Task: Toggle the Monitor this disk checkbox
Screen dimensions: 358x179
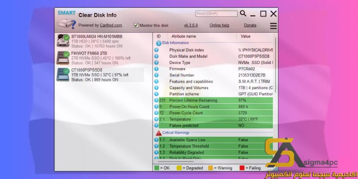Action: point(136,26)
